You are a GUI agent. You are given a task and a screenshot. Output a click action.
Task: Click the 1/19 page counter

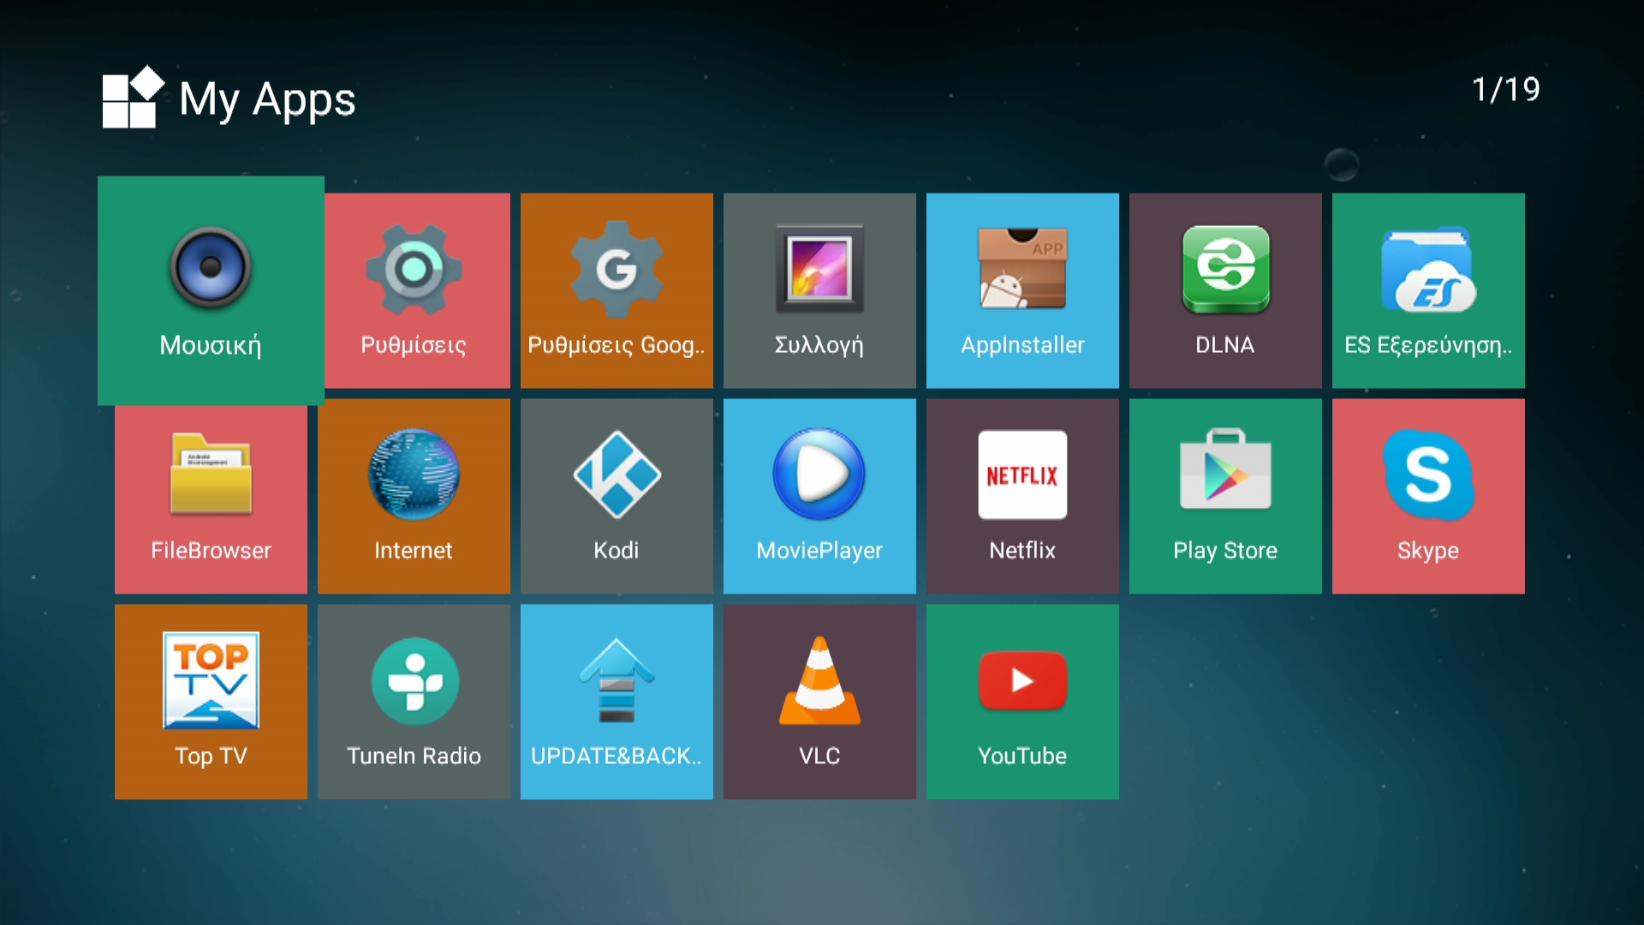coord(1505,89)
